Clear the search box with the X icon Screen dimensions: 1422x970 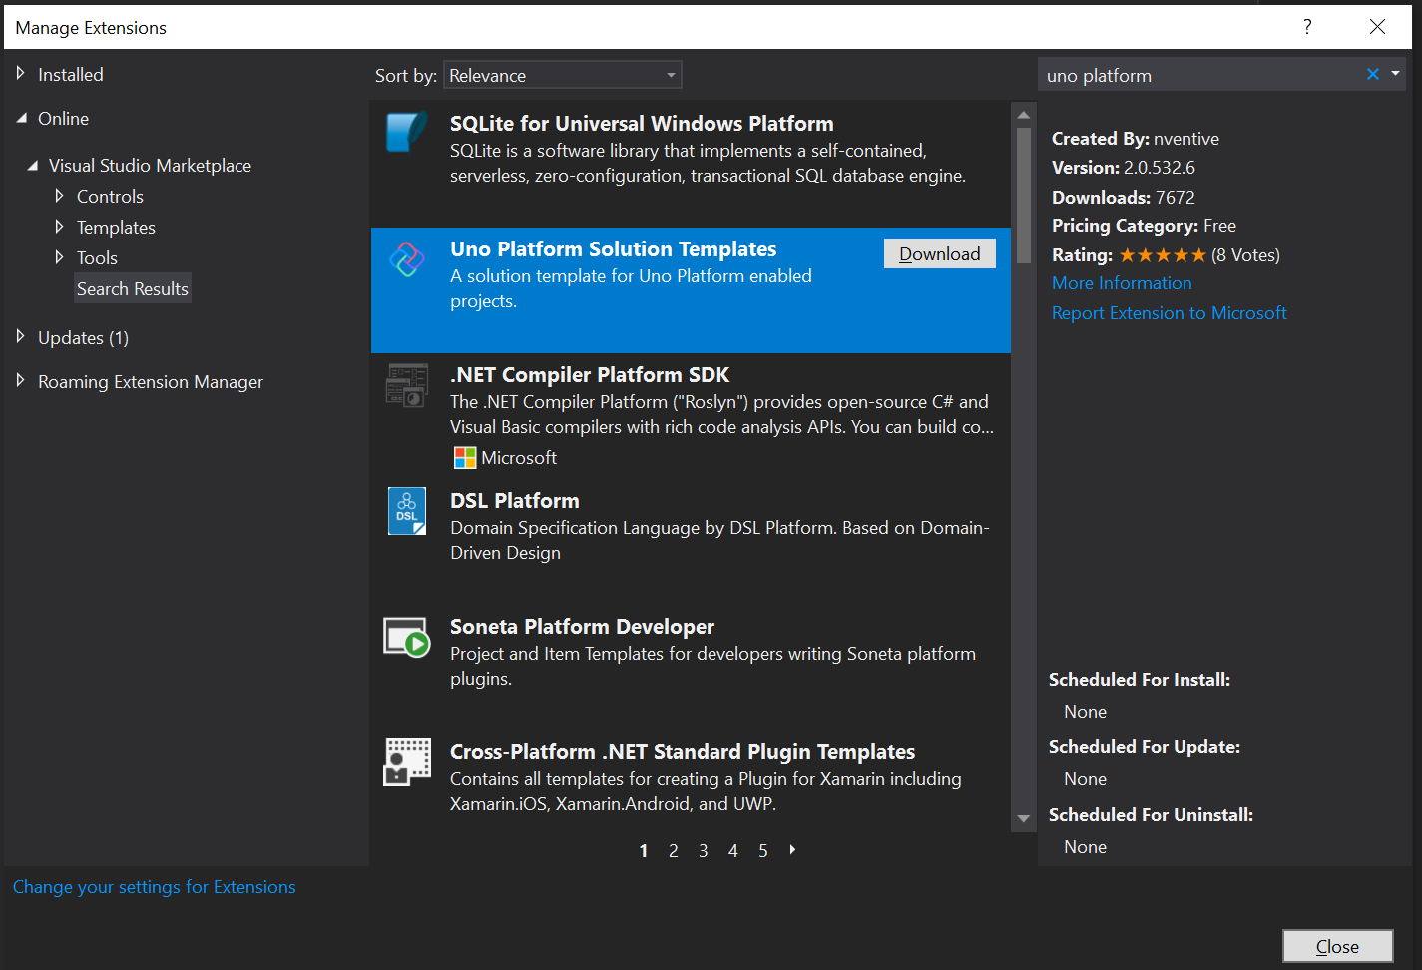(x=1373, y=74)
